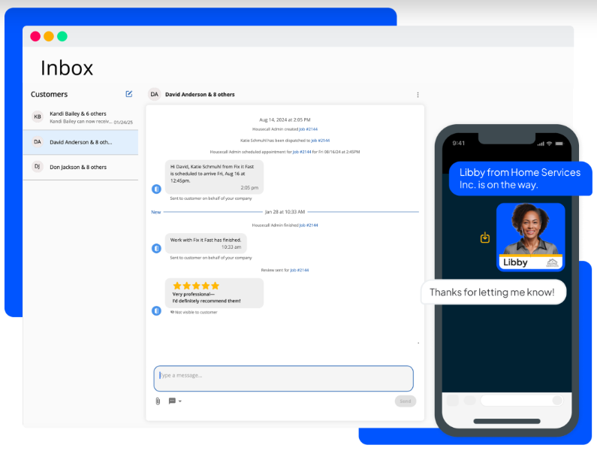Click the KB avatar in customer list
The height and width of the screenshot is (451, 597).
click(38, 117)
